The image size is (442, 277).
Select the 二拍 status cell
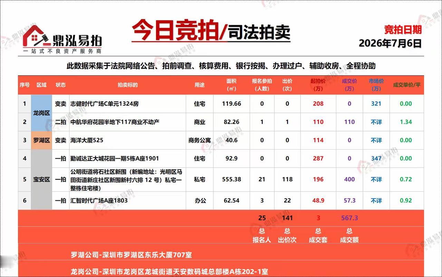coord(60,122)
